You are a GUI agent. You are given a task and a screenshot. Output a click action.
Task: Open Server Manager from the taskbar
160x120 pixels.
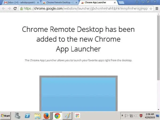pyautogui.click(x=18, y=116)
